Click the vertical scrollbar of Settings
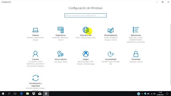The image size is (171, 96). (170, 54)
